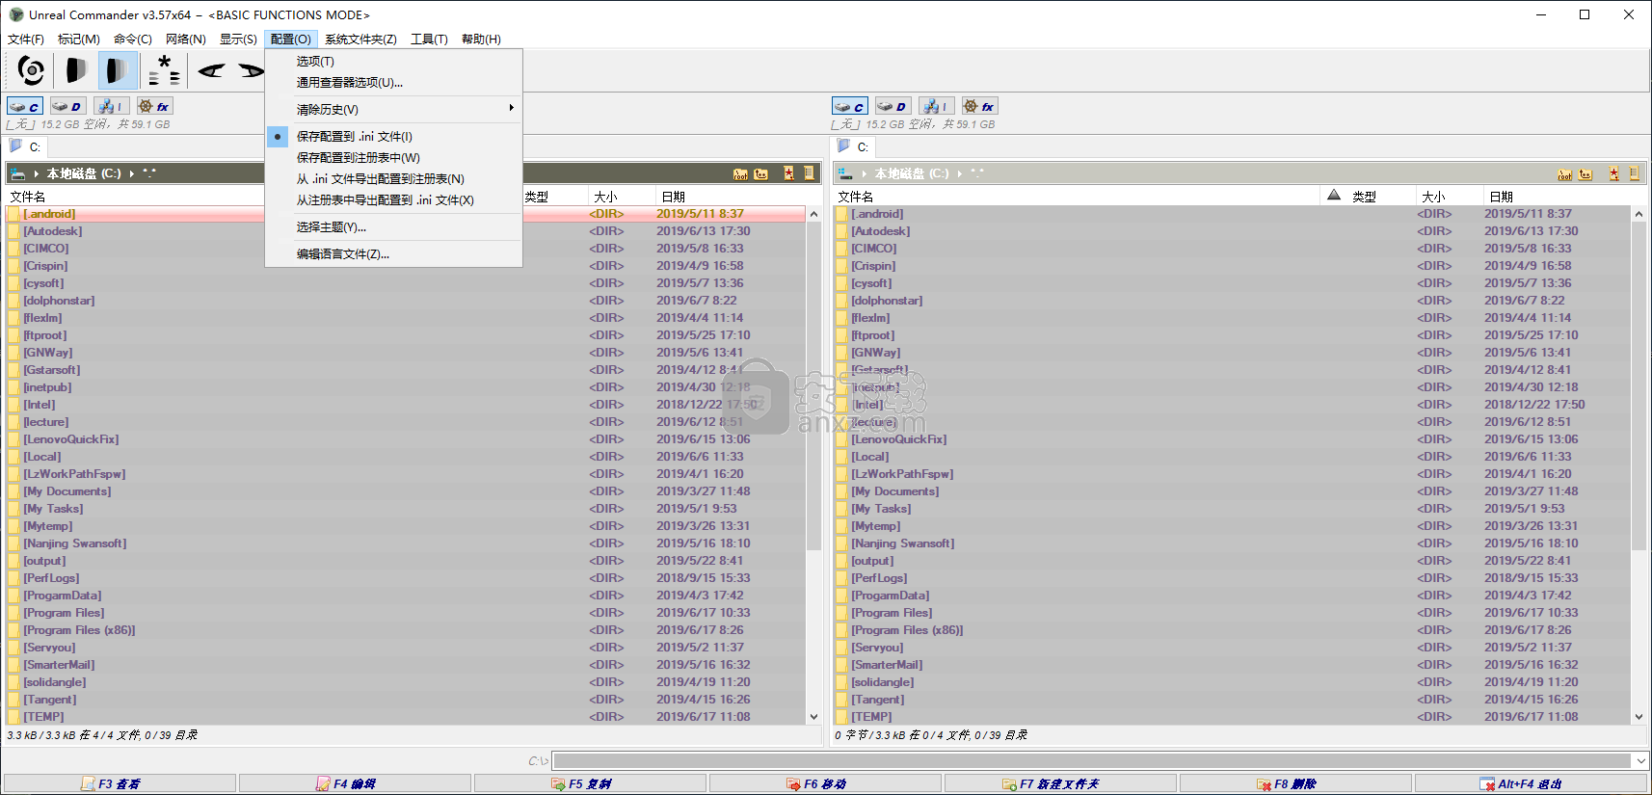
Task: Open favorites star icon in right panel
Action: pyautogui.click(x=1613, y=173)
